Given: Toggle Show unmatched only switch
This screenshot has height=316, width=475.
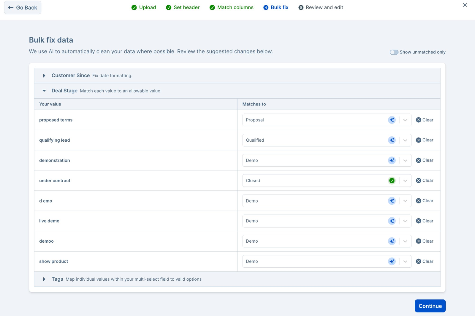Looking at the screenshot, I should tap(394, 52).
